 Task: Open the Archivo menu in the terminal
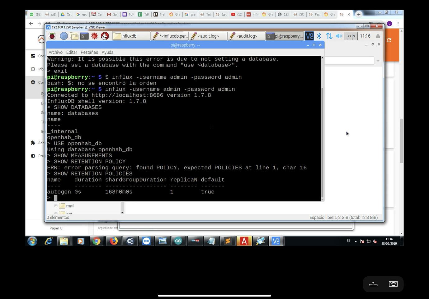point(55,52)
